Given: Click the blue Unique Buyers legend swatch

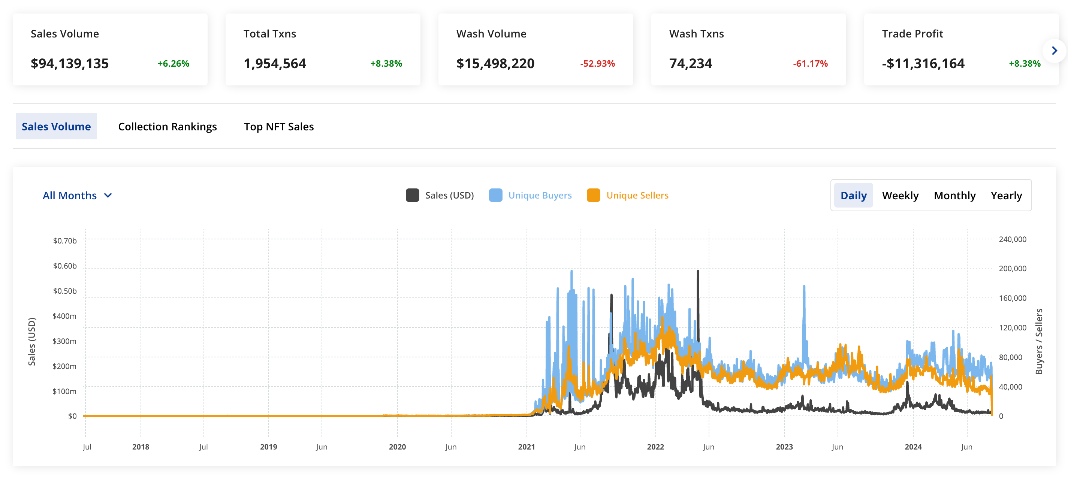Looking at the screenshot, I should click(x=495, y=195).
